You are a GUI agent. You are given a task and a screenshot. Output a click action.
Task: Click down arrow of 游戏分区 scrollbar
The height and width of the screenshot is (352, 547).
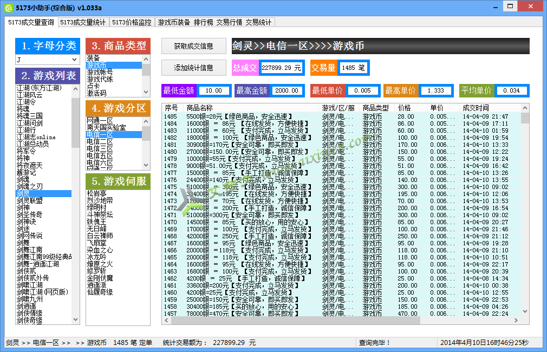[x=146, y=165]
